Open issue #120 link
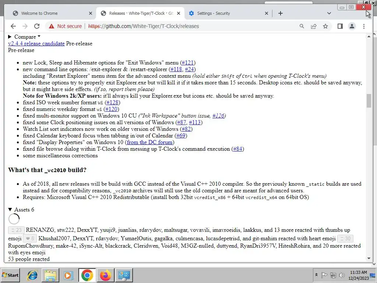377x283 pixels. coord(111,109)
